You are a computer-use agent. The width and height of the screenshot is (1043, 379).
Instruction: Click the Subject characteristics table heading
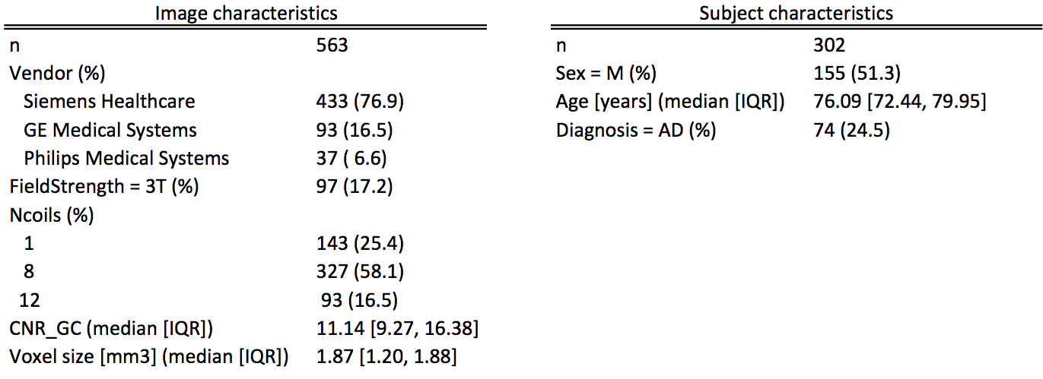click(x=796, y=14)
